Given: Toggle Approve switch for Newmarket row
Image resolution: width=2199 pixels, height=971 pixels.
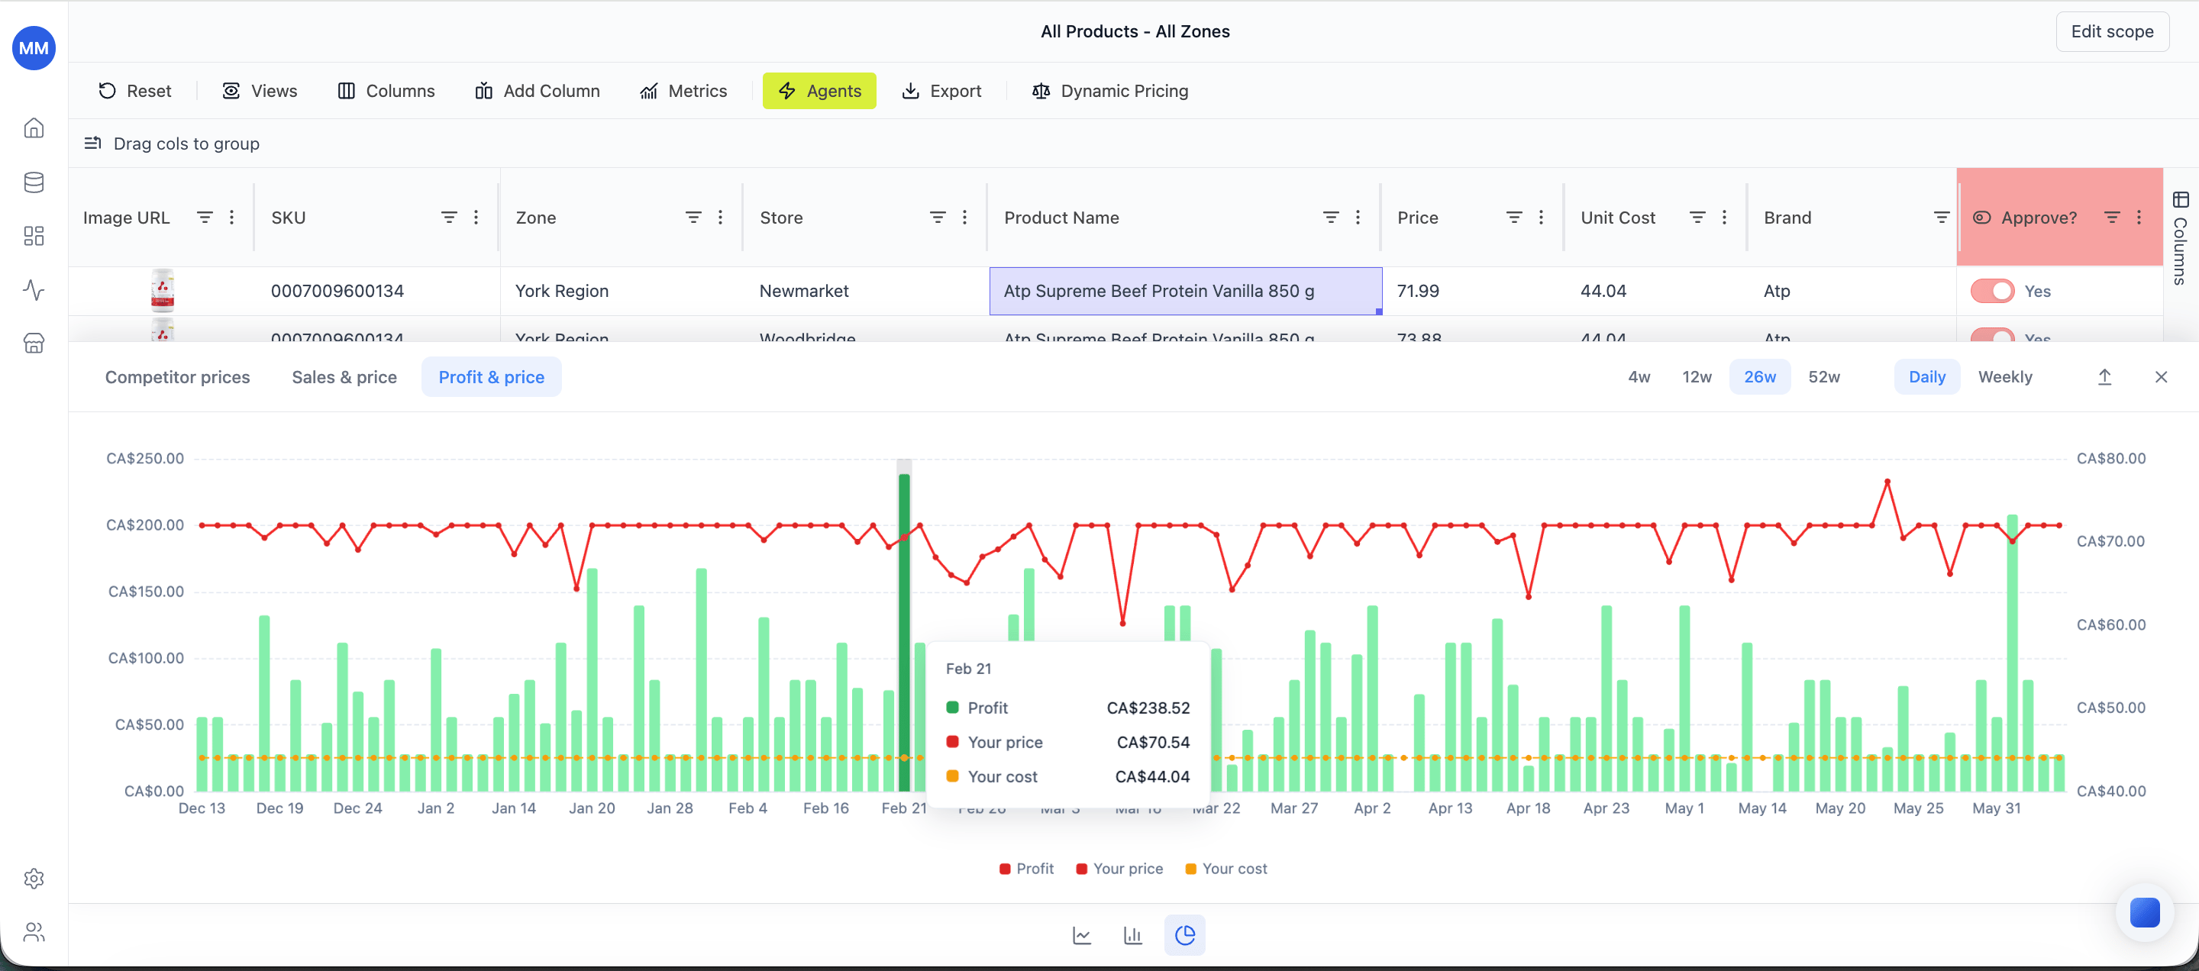Looking at the screenshot, I should [x=1992, y=291].
